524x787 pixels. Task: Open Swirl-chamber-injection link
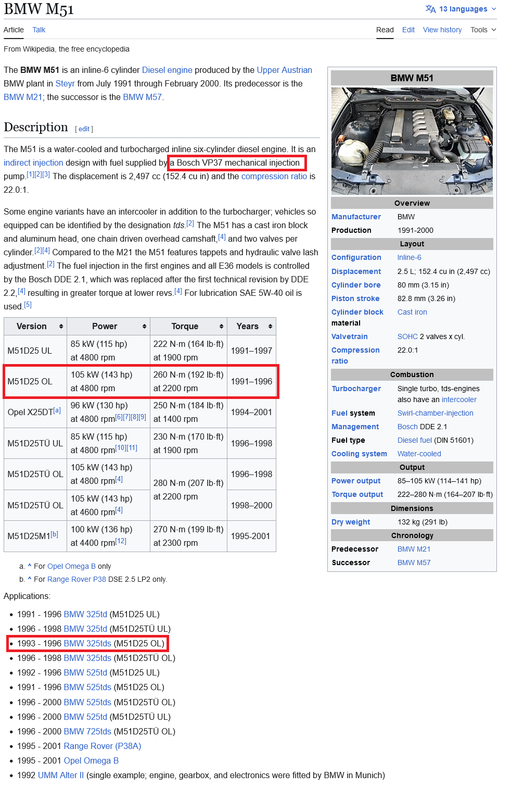point(436,413)
